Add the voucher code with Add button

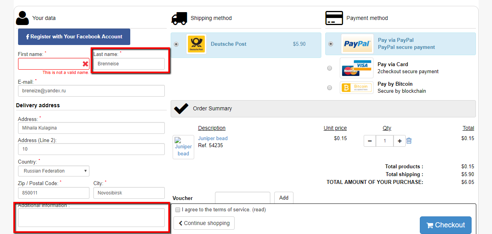tap(284, 198)
